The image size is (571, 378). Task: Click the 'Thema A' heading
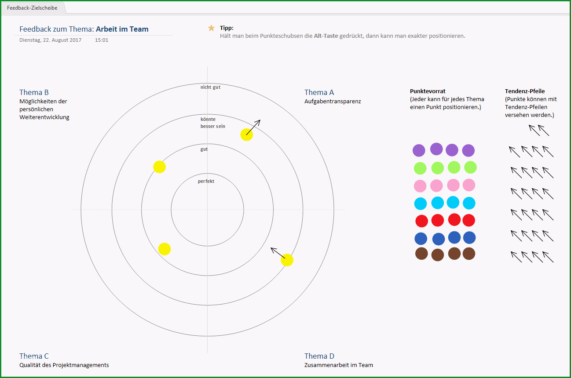point(319,92)
